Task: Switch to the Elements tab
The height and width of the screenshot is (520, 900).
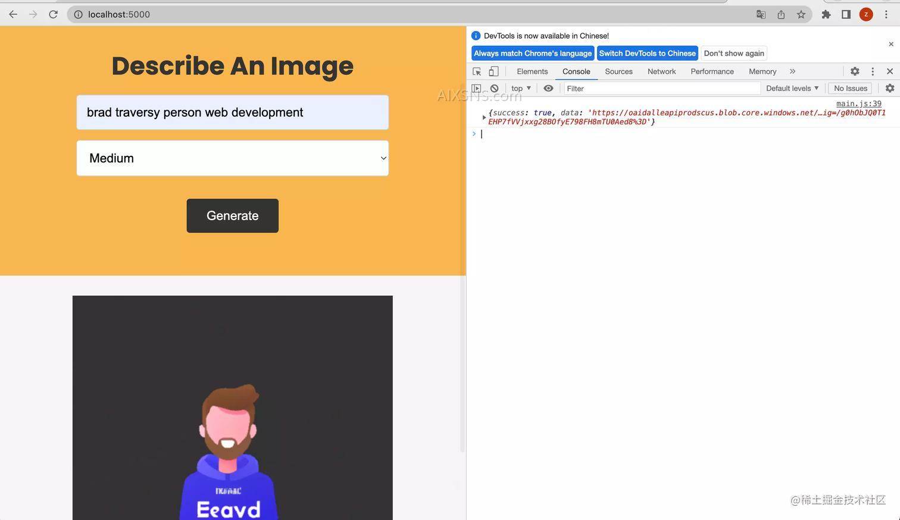Action: (x=532, y=71)
